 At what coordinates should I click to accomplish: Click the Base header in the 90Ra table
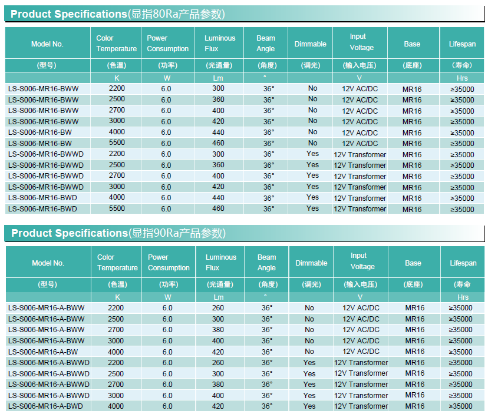tap(413, 263)
